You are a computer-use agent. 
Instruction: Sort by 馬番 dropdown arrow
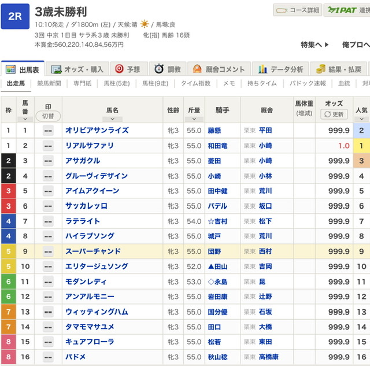pos(25,119)
